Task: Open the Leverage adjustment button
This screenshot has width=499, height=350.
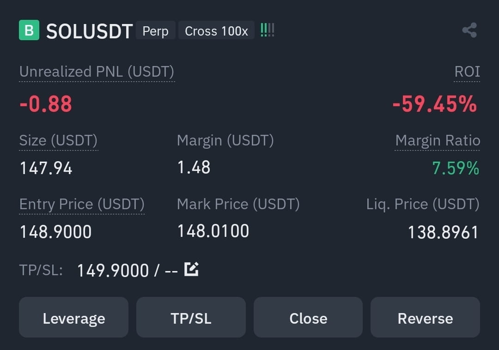Action: click(x=74, y=317)
